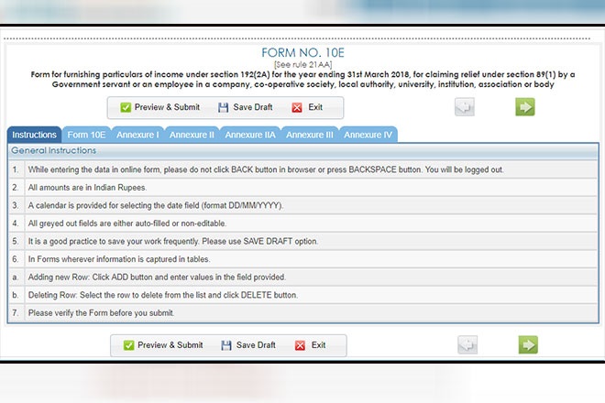Screen dimensions: 605x403
Task: Select the Annexure IV tab
Action: [368, 135]
